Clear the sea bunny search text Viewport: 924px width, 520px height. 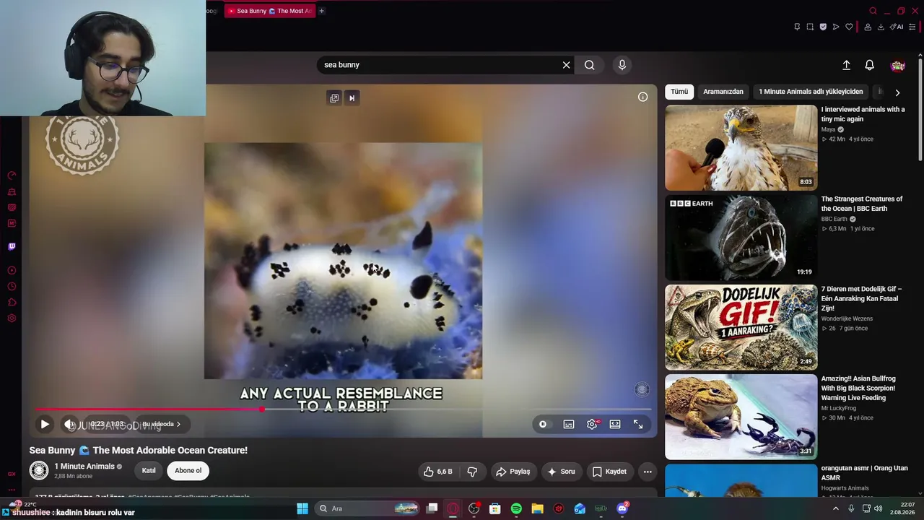point(567,65)
